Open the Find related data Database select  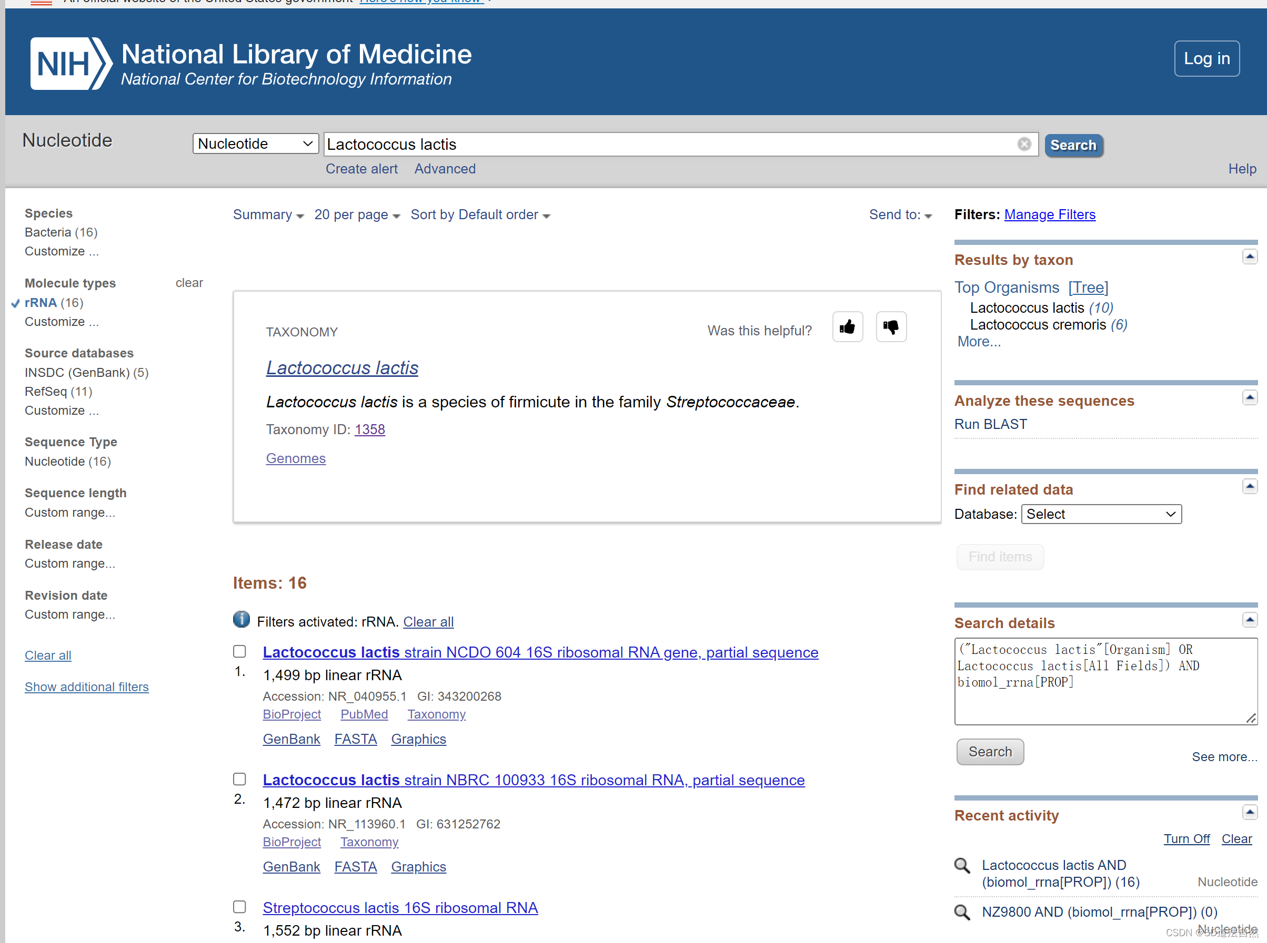[1101, 514]
